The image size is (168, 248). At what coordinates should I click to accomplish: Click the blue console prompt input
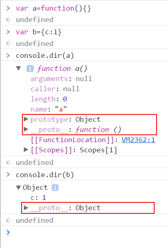[x=87, y=233]
